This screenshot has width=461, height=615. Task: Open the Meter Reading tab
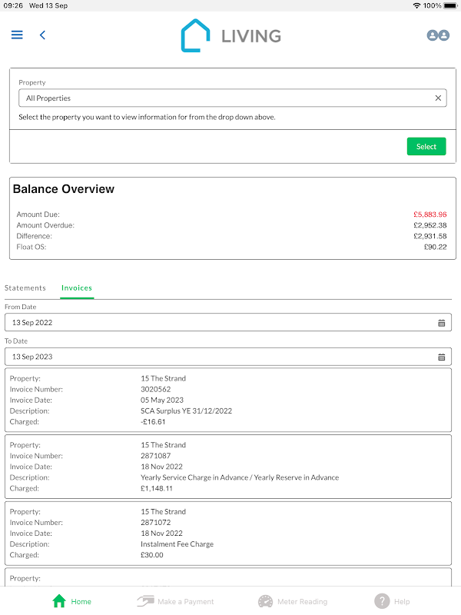click(292, 601)
